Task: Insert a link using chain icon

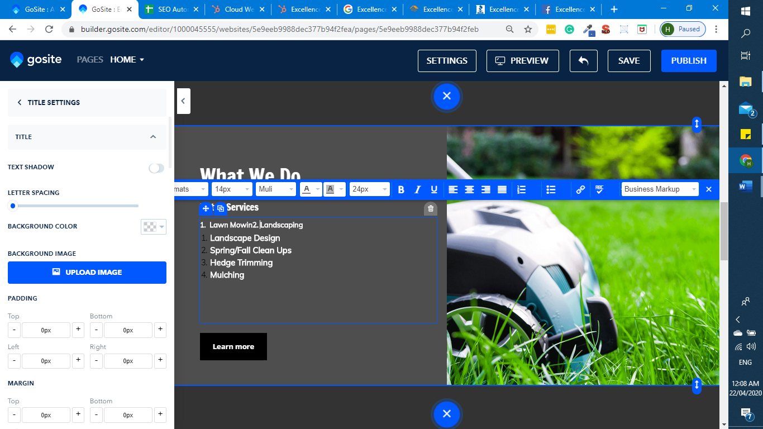Action: tap(580, 189)
